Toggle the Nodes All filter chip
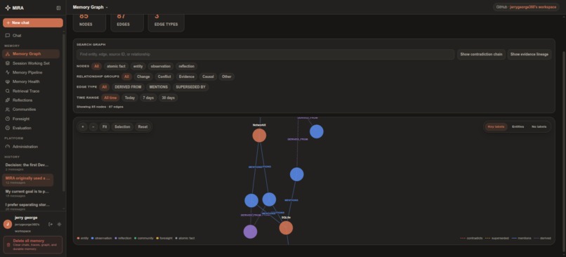The width and height of the screenshot is (566, 257). tap(96, 66)
